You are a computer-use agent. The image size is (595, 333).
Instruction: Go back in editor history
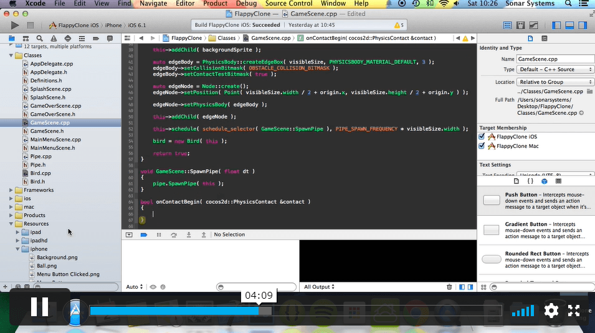(141, 38)
